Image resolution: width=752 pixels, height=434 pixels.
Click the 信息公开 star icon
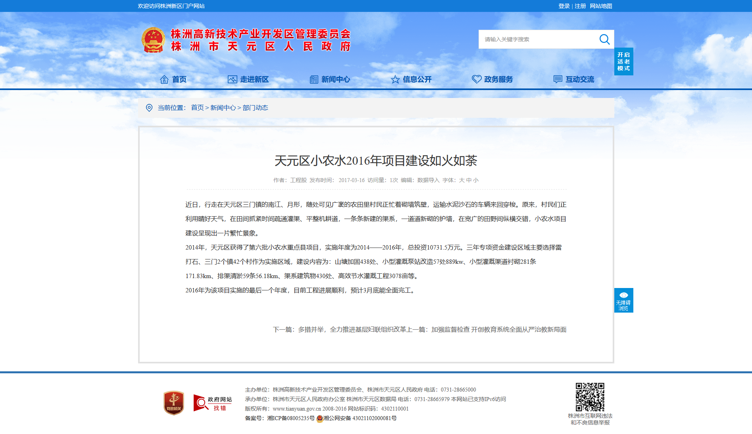(395, 79)
